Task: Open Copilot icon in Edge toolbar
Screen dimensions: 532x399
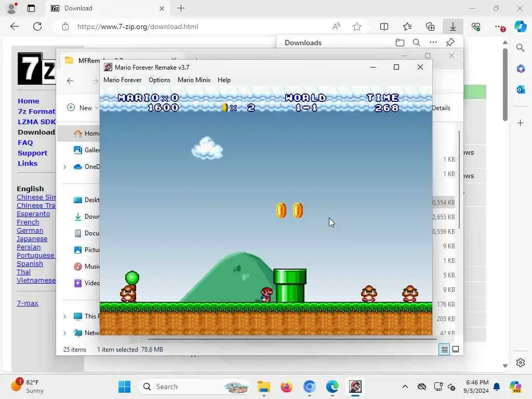Action: tap(520, 26)
